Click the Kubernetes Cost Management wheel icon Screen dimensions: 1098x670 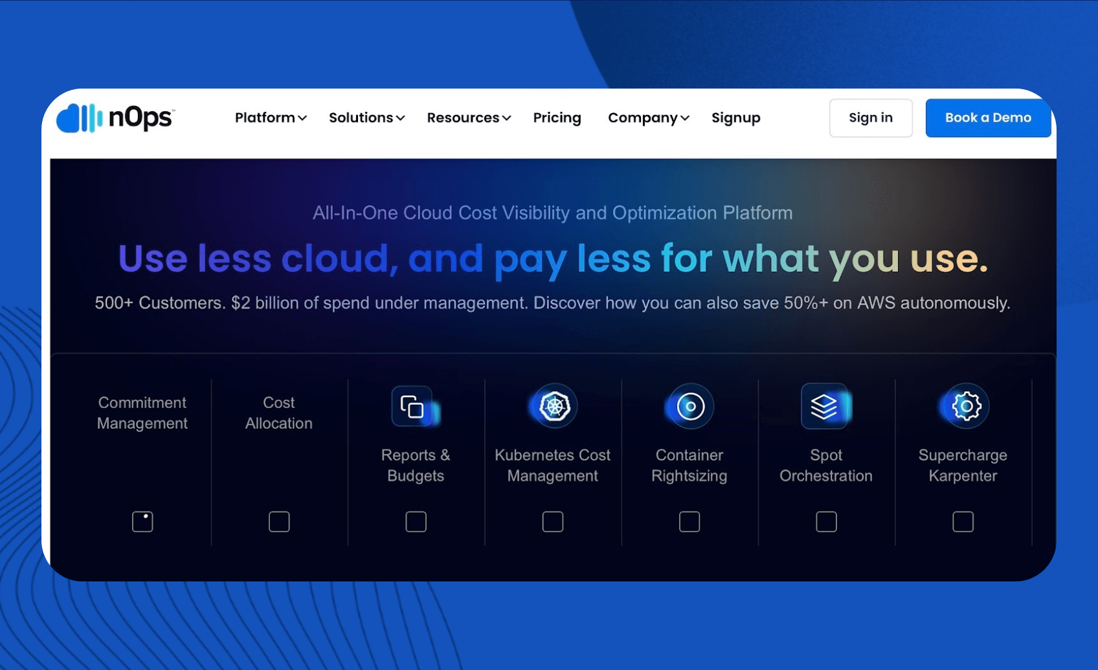(x=555, y=406)
